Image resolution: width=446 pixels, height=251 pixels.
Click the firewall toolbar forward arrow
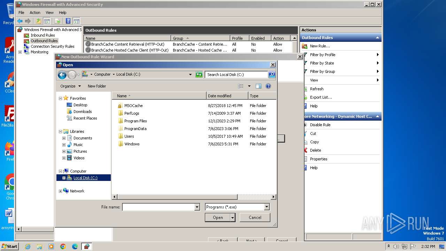28,21
